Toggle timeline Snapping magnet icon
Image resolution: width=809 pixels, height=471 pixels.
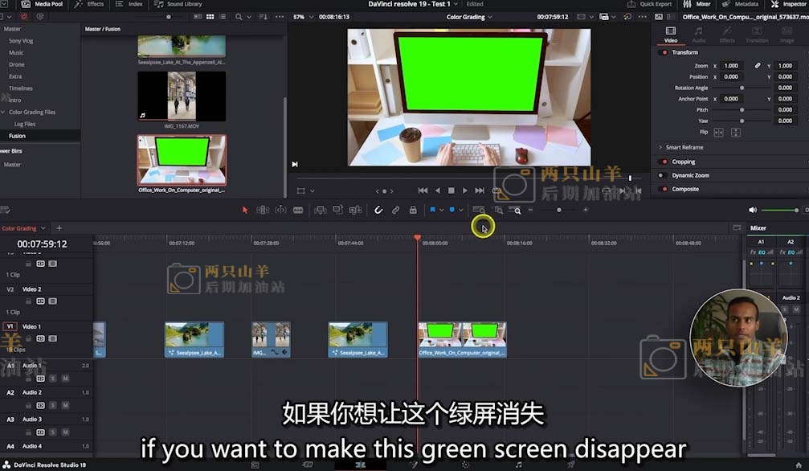(378, 210)
